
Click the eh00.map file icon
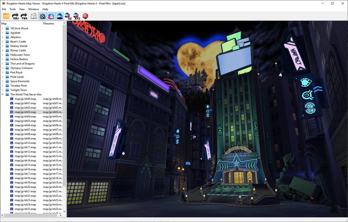point(12,99)
